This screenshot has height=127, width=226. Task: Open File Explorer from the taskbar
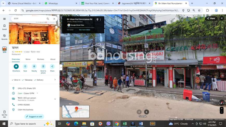tap(84, 124)
